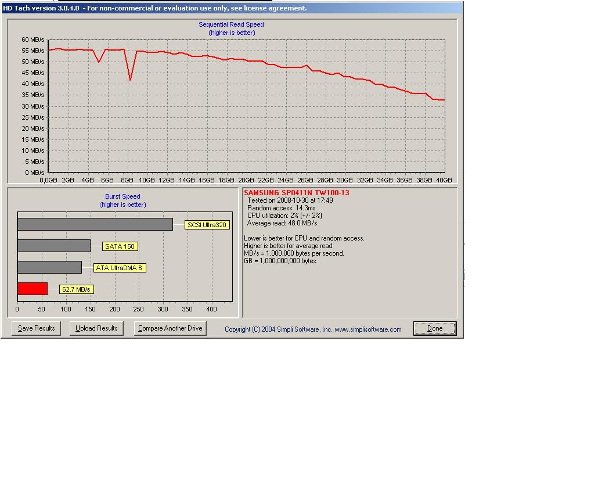Click the Burst Speed chart title
This screenshot has height=495, width=591.
(122, 196)
